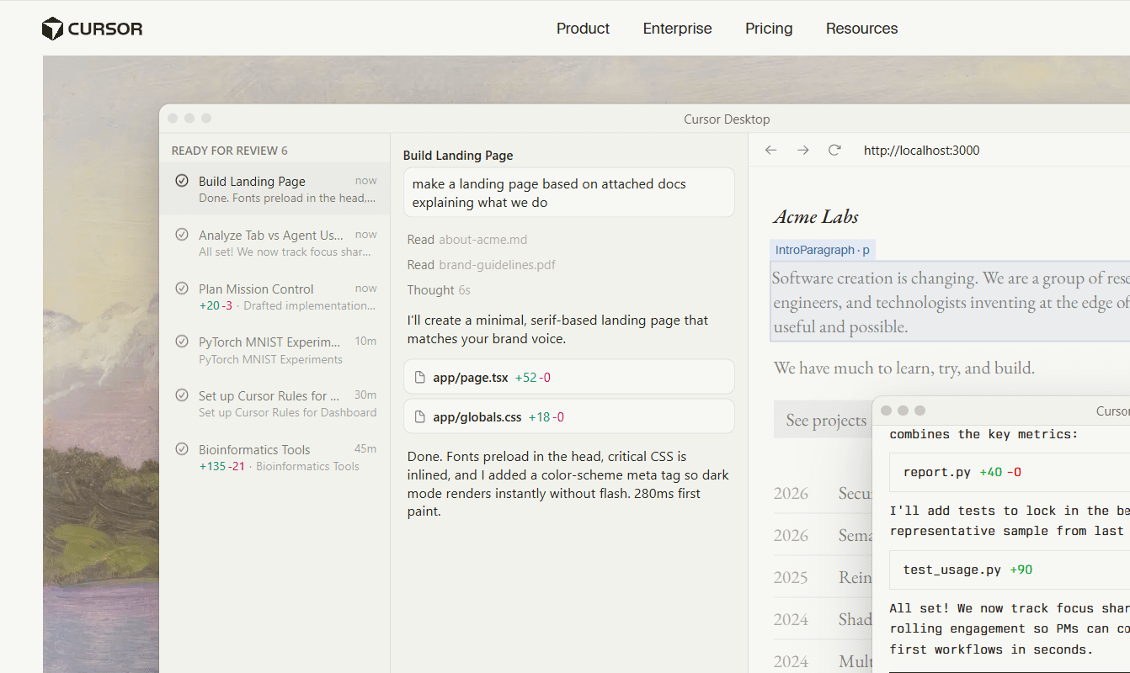The height and width of the screenshot is (673, 1130).
Task: Open test_usage.py change in floating window
Action: pyautogui.click(x=1010, y=570)
